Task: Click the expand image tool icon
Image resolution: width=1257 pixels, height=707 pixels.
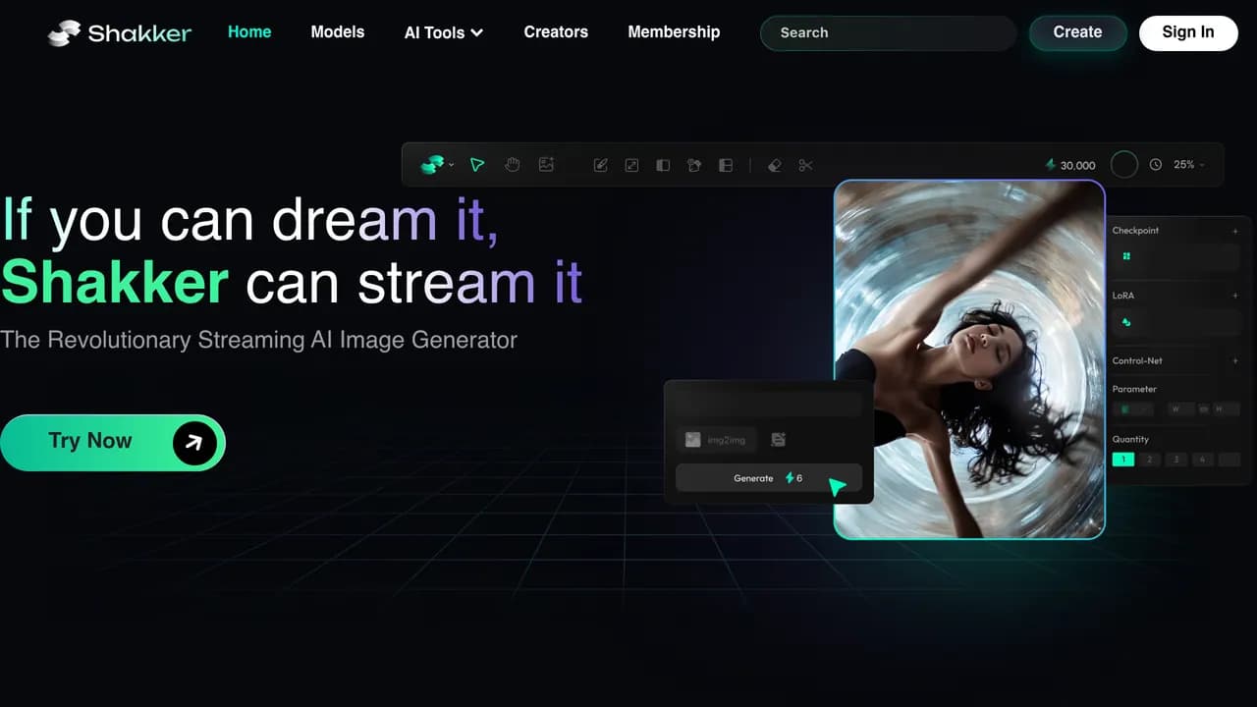Action: coord(631,165)
